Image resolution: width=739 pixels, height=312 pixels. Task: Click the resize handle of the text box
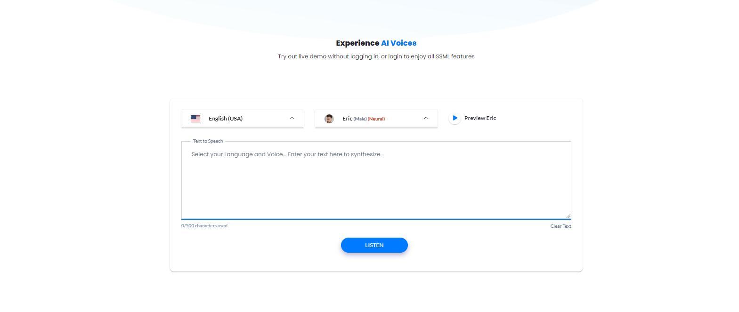568,216
